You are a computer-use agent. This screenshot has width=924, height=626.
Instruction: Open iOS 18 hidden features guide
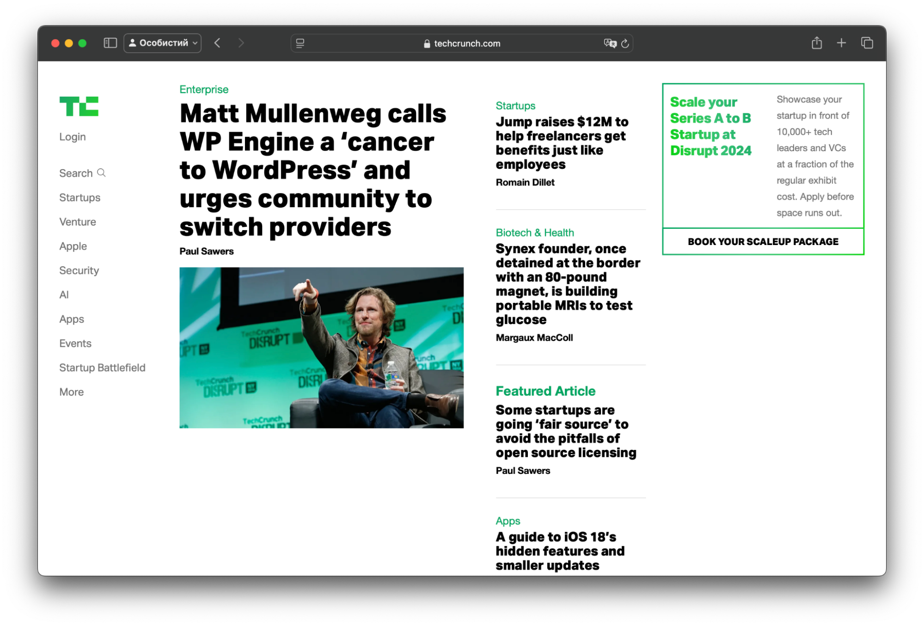click(x=560, y=551)
